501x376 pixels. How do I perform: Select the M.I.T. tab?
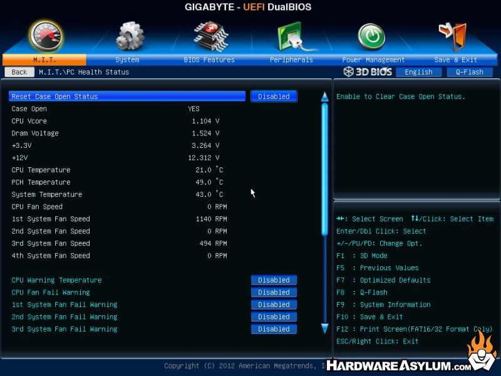click(44, 60)
